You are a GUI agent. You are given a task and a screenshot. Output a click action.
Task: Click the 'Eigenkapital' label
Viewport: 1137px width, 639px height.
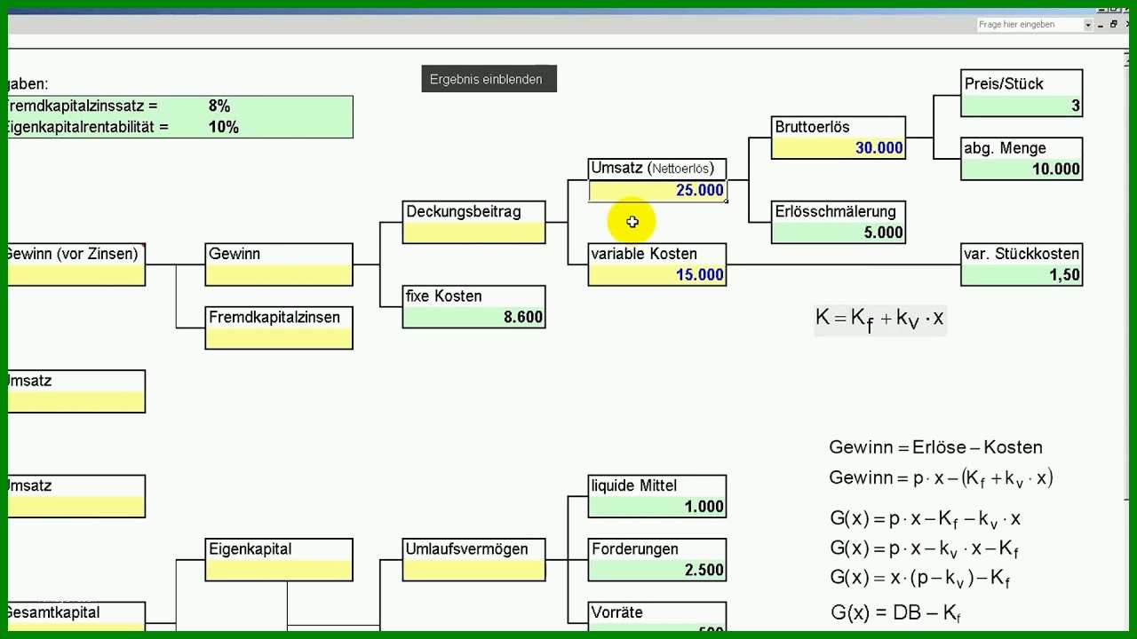coord(250,549)
